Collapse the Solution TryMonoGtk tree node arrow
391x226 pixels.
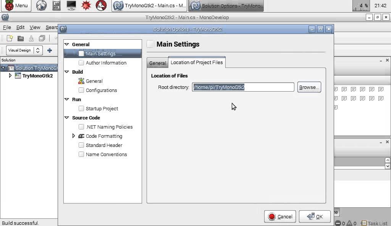[x=3, y=68]
